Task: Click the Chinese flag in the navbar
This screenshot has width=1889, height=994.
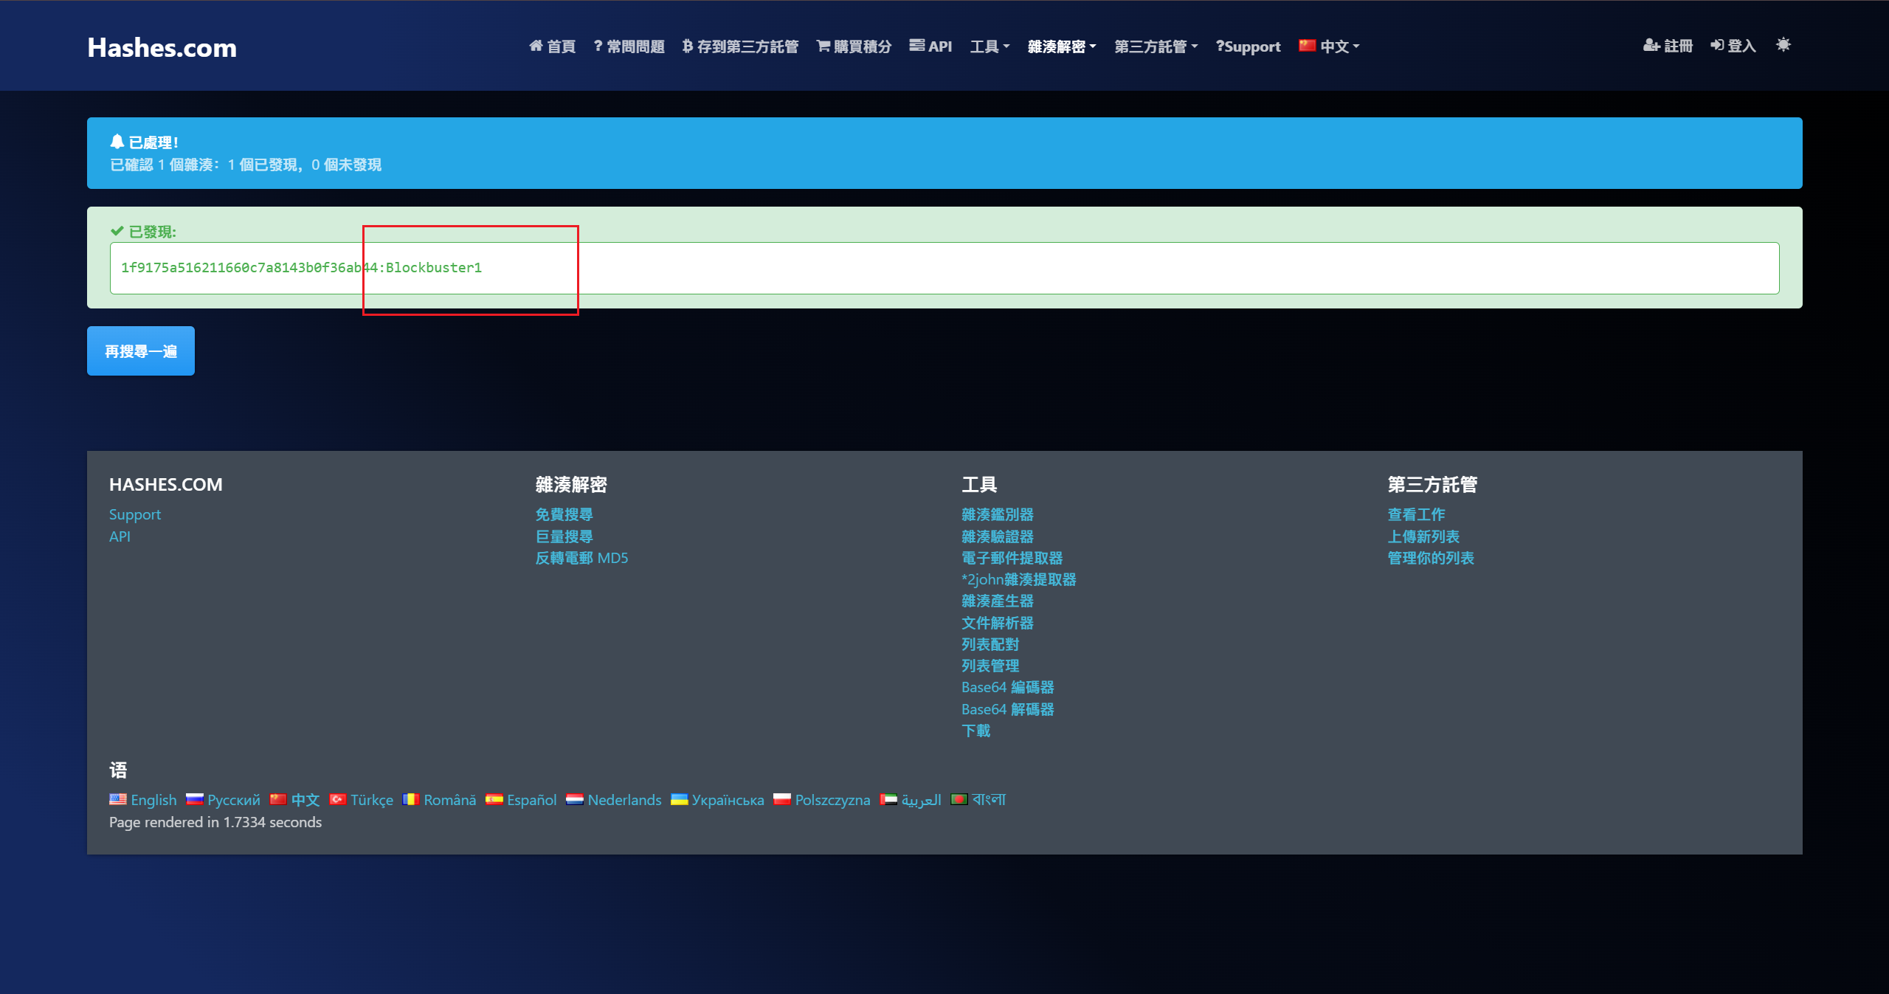Action: click(1307, 46)
